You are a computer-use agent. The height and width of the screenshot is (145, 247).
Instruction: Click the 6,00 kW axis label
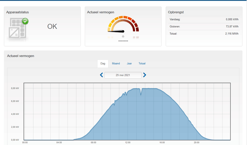tap(15, 101)
